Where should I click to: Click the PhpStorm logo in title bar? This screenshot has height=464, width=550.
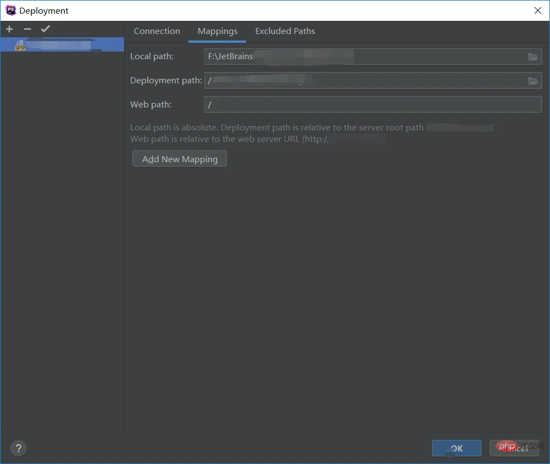[10, 10]
